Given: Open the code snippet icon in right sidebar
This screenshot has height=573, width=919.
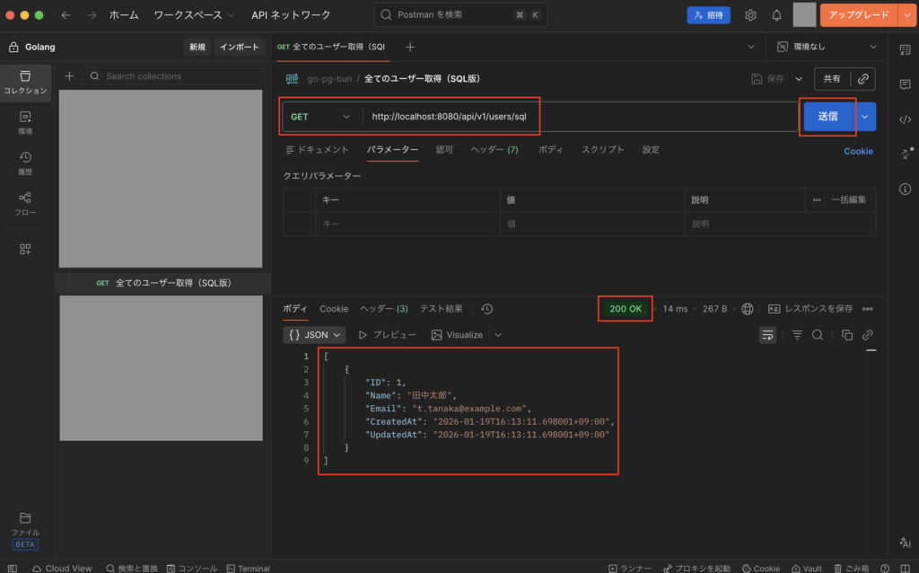Looking at the screenshot, I should click(905, 119).
